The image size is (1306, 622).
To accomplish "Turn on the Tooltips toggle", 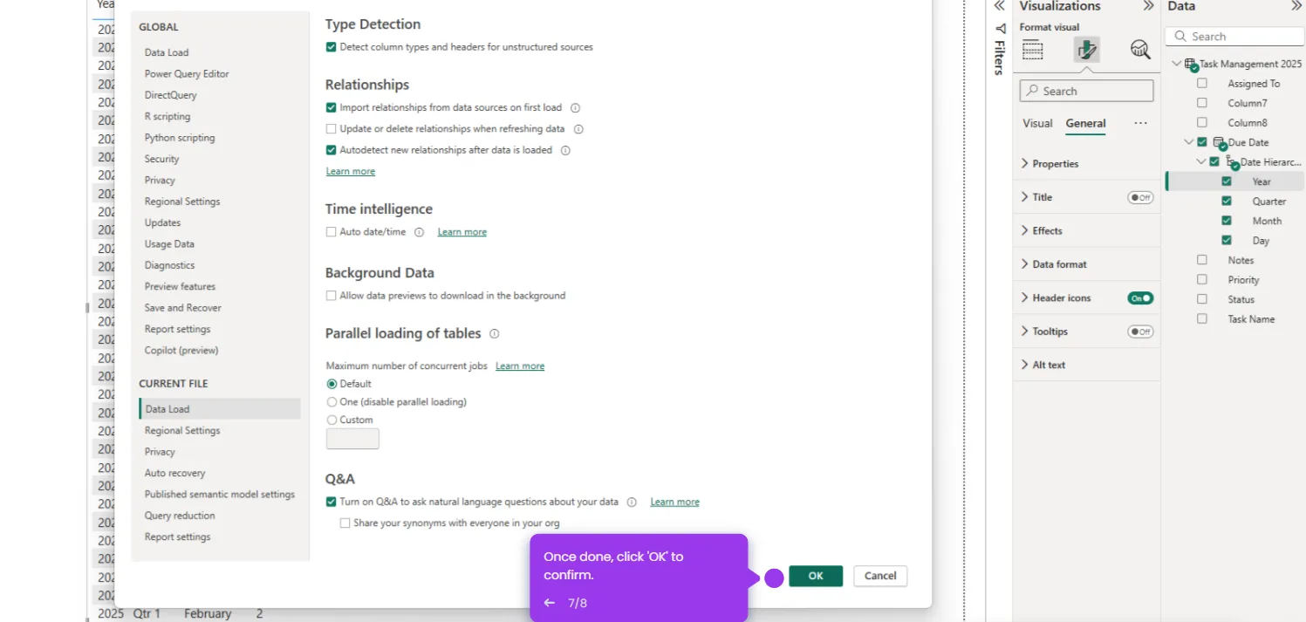I will (1140, 332).
